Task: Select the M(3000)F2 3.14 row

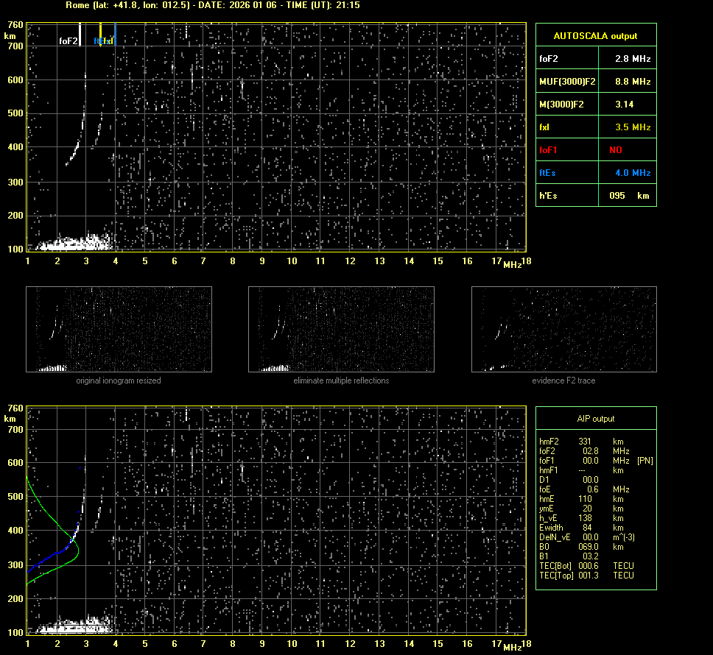Action: tap(595, 104)
